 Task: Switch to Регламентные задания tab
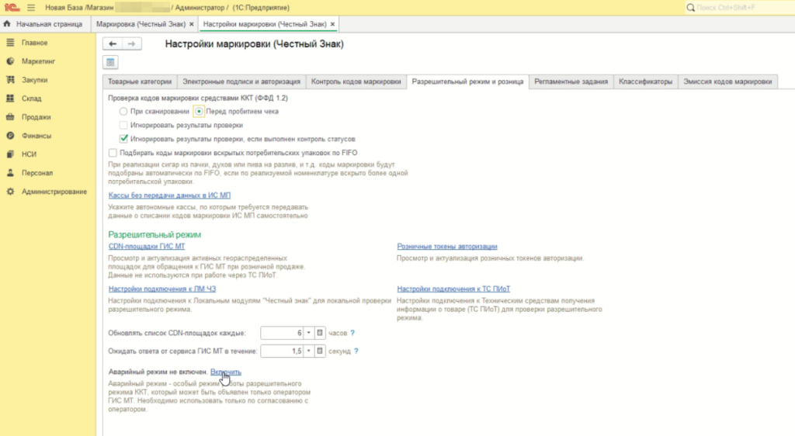[571, 81]
